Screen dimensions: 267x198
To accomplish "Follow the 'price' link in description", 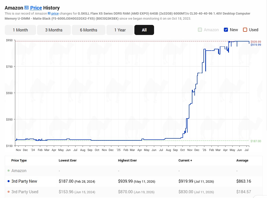I will 55,13.
